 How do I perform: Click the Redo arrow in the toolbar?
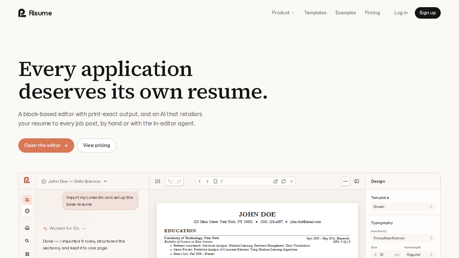tap(179, 182)
